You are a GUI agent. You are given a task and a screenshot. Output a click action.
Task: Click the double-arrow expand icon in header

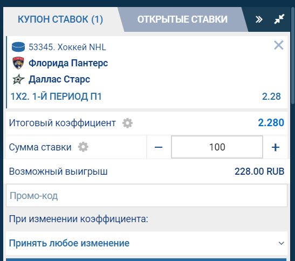(x=259, y=19)
